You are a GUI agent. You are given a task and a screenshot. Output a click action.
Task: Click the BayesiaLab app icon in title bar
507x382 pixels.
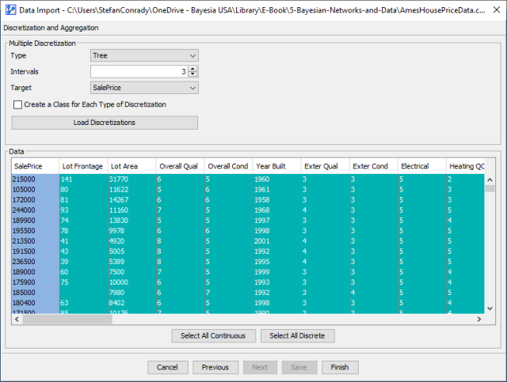click(x=10, y=10)
